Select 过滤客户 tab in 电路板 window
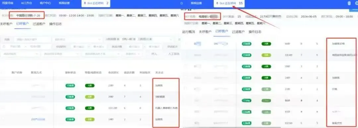 point(238,32)
